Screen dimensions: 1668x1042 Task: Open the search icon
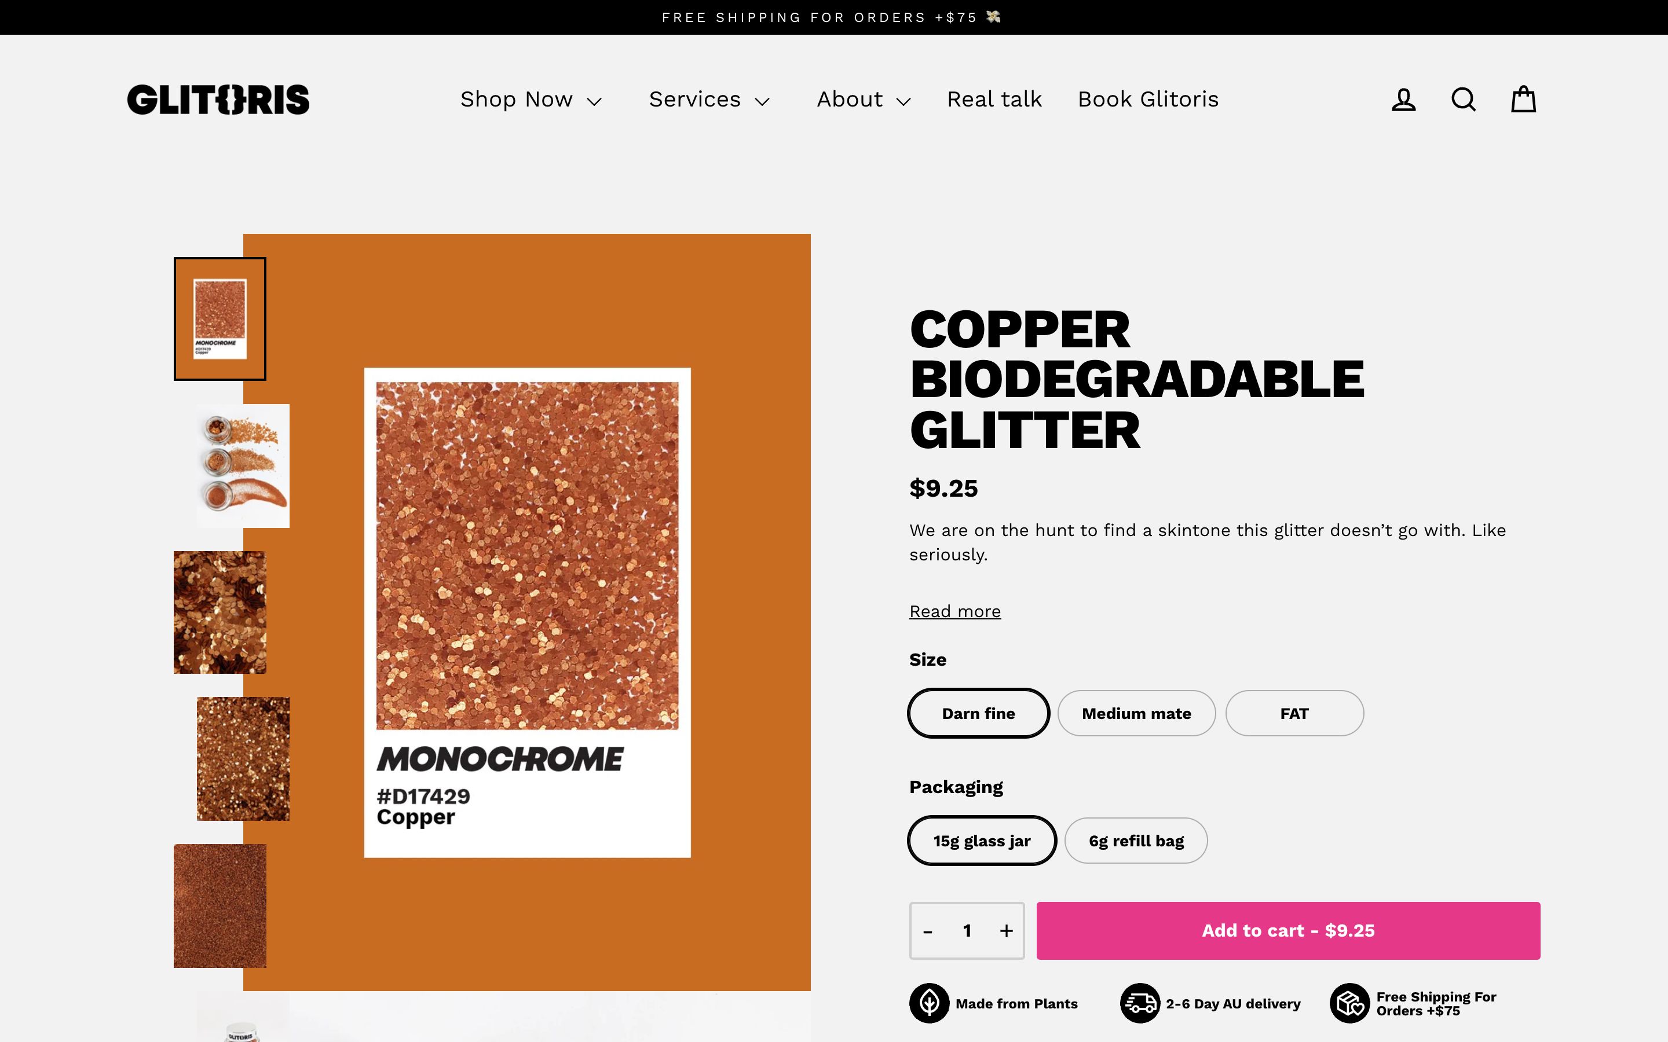[x=1462, y=99]
